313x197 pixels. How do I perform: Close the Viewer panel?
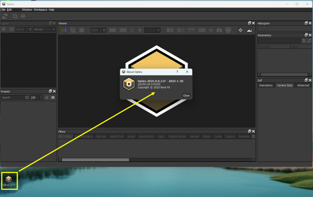tap(253, 23)
